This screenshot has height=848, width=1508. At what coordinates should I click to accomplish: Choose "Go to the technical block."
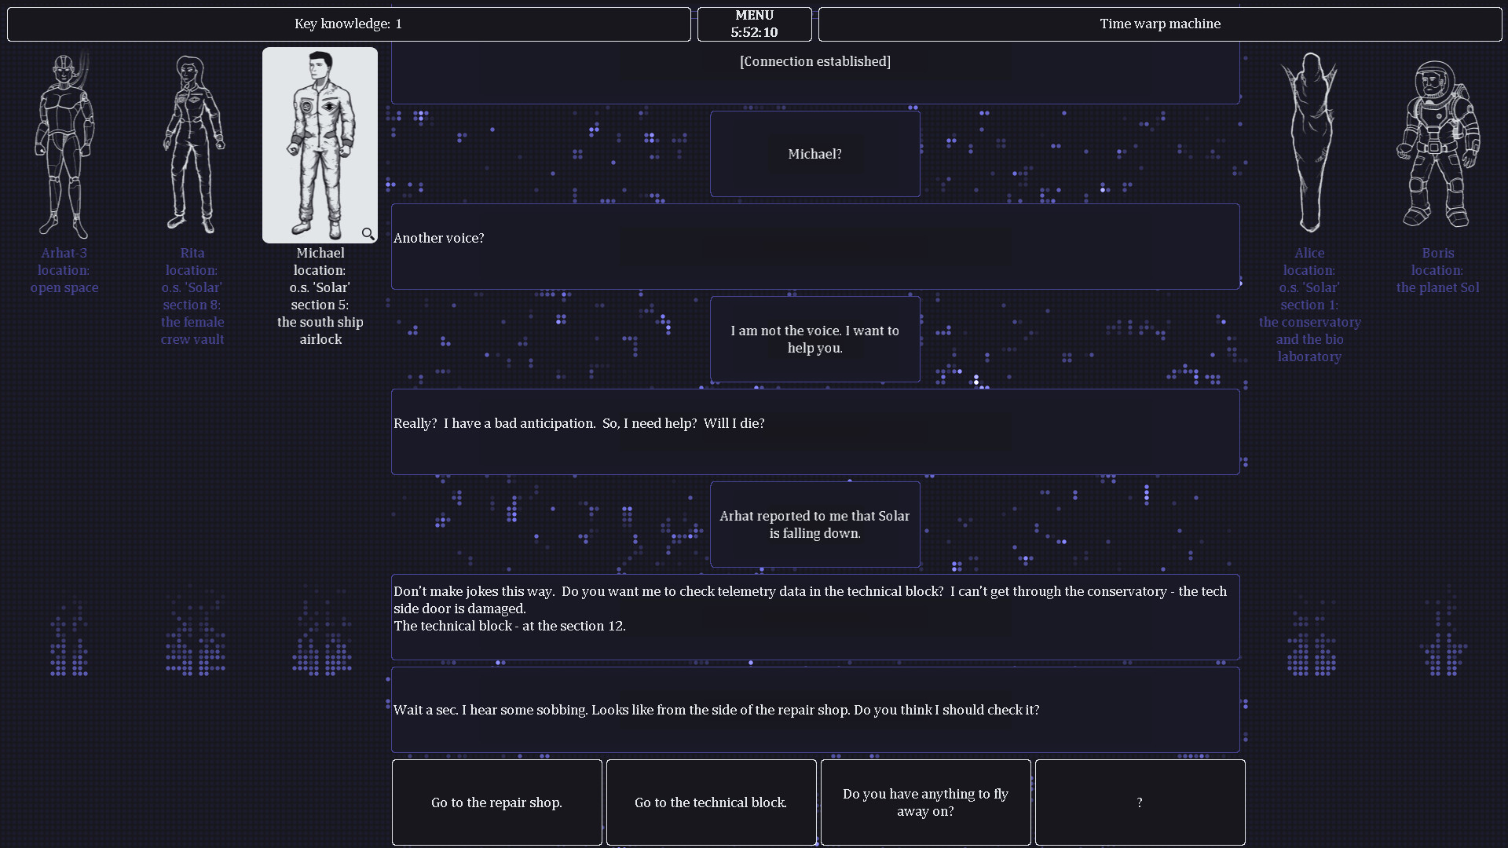710,802
